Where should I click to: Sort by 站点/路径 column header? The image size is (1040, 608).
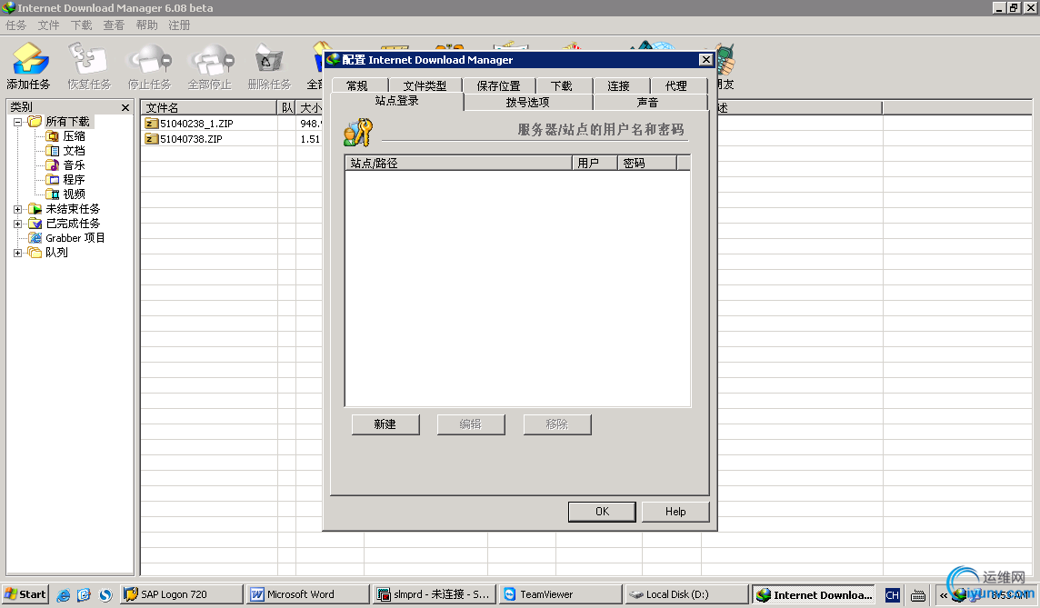tap(458, 163)
